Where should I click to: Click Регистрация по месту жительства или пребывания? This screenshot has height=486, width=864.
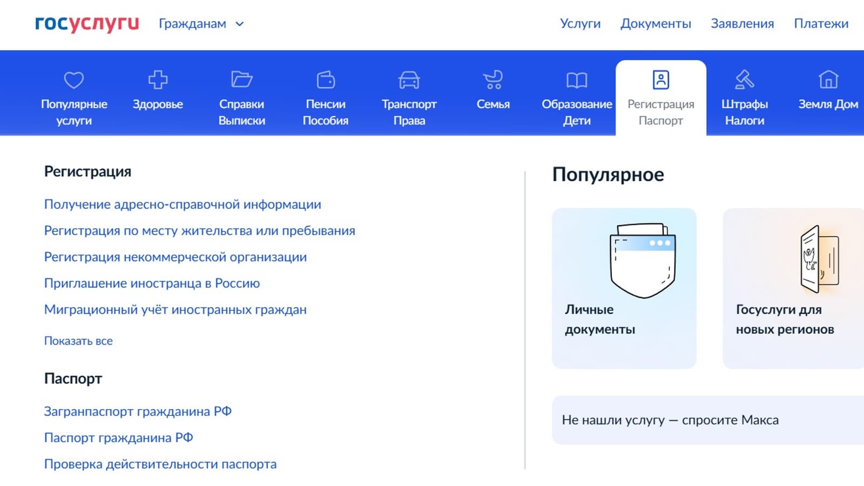tap(199, 231)
